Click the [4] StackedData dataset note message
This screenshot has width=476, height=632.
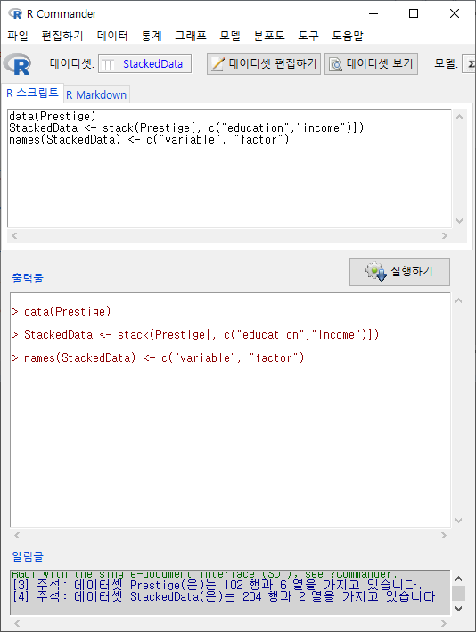point(227,596)
